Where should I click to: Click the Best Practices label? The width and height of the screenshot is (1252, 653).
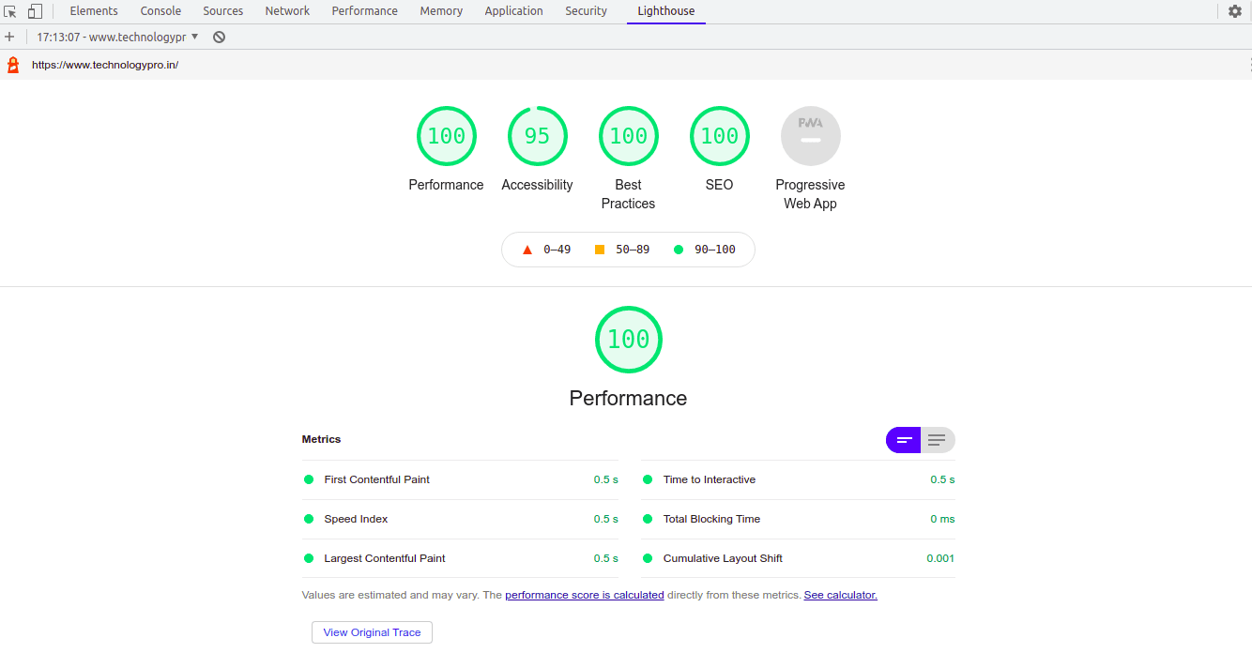[x=629, y=194]
